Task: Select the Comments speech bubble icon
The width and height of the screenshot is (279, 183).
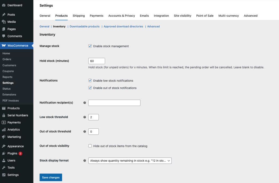Action: (4, 36)
